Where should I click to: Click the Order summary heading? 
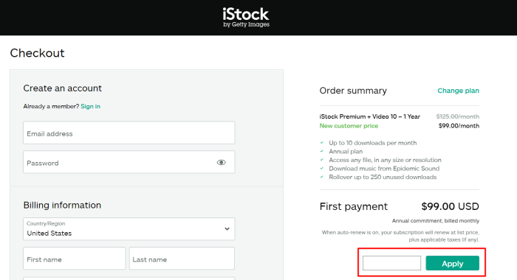coord(353,91)
